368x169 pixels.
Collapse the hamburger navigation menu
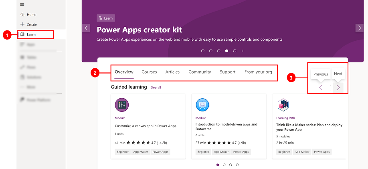pos(22,4)
